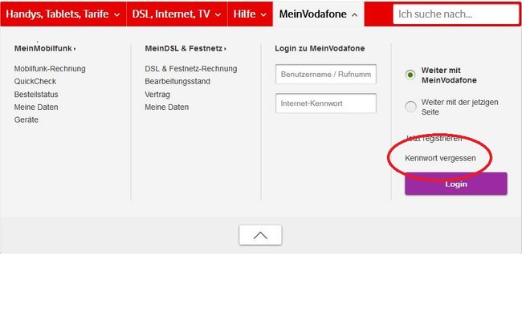This screenshot has width=522, height=332.
Task: Open Meine Daten under MeinMobilfunk
Action: [x=36, y=107]
